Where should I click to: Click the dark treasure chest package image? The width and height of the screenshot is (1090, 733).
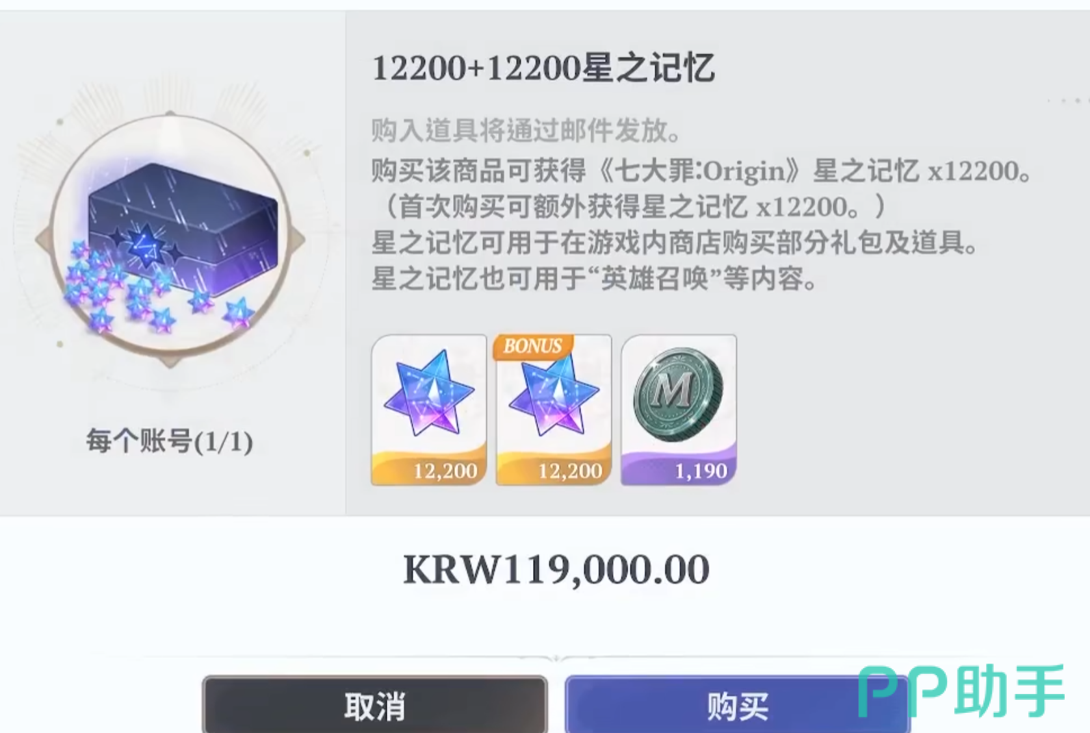click(183, 224)
